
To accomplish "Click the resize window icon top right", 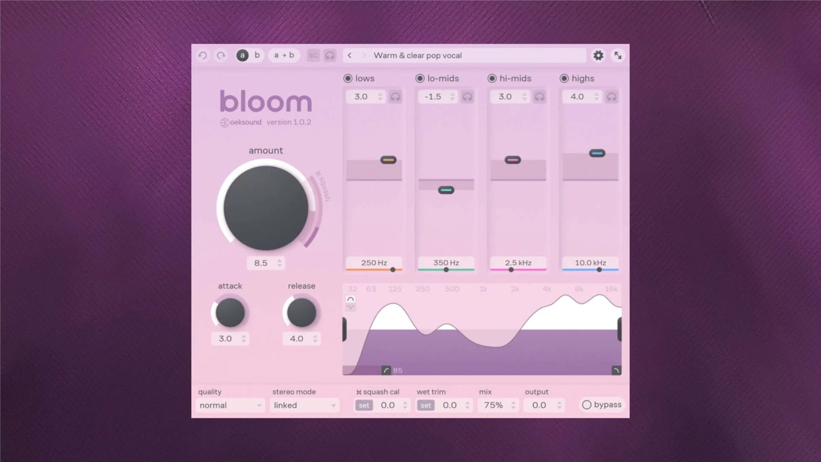I will 617,55.
